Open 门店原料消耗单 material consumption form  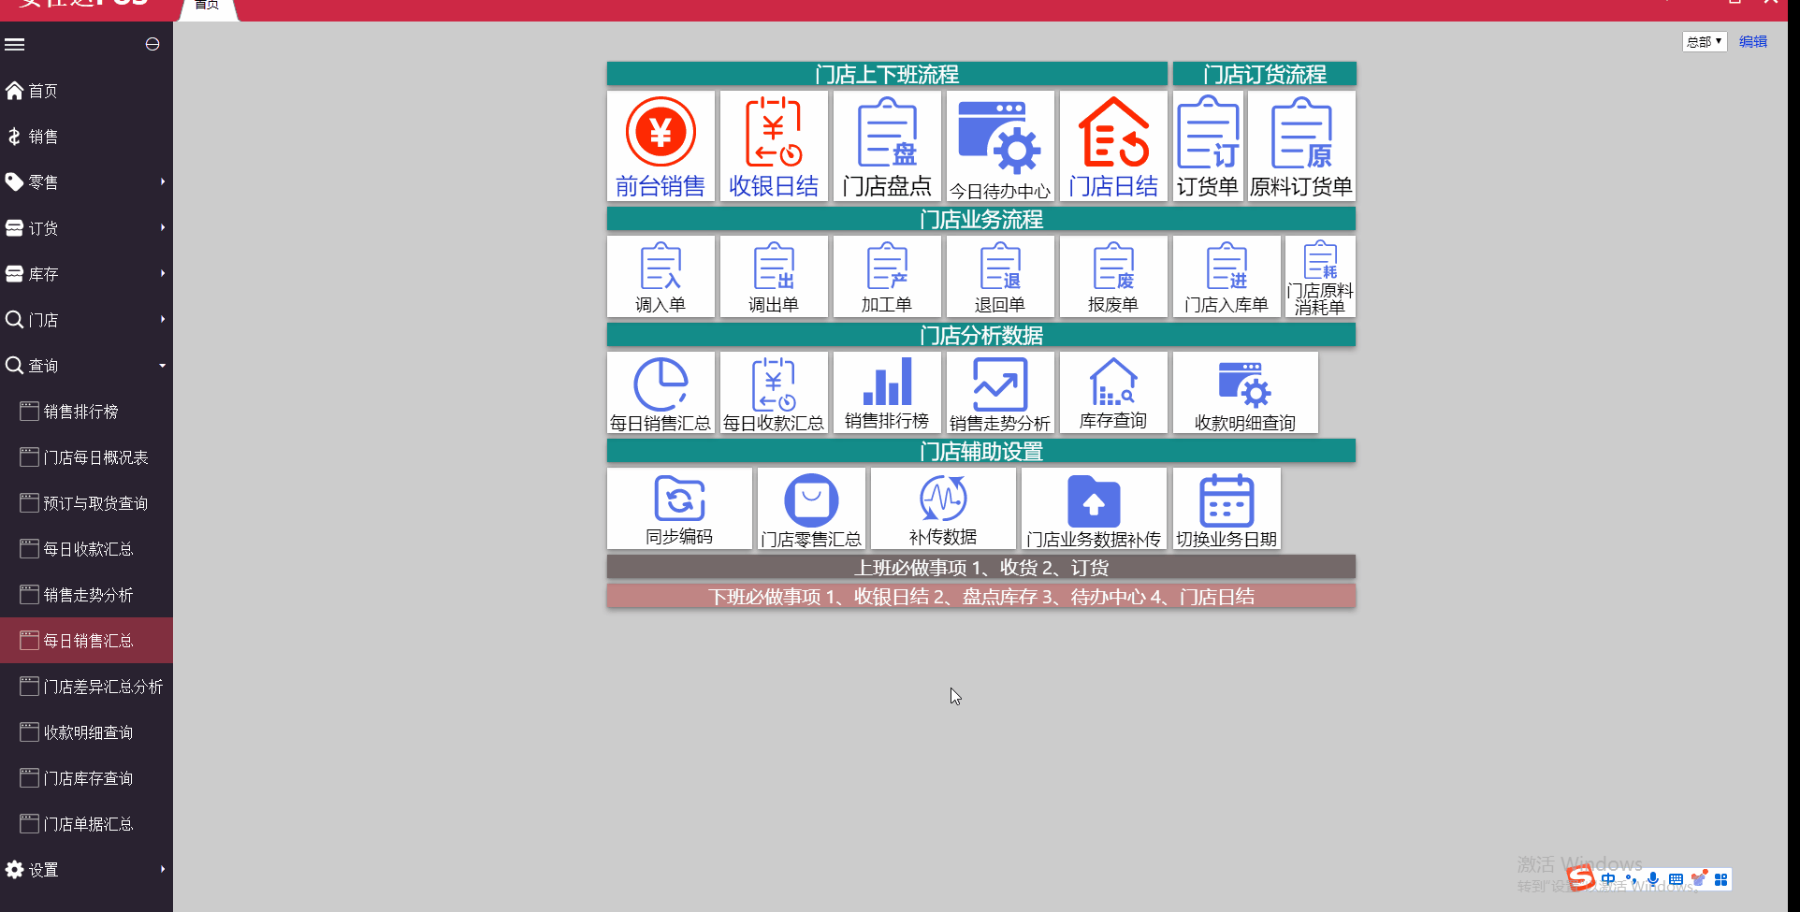click(x=1320, y=277)
